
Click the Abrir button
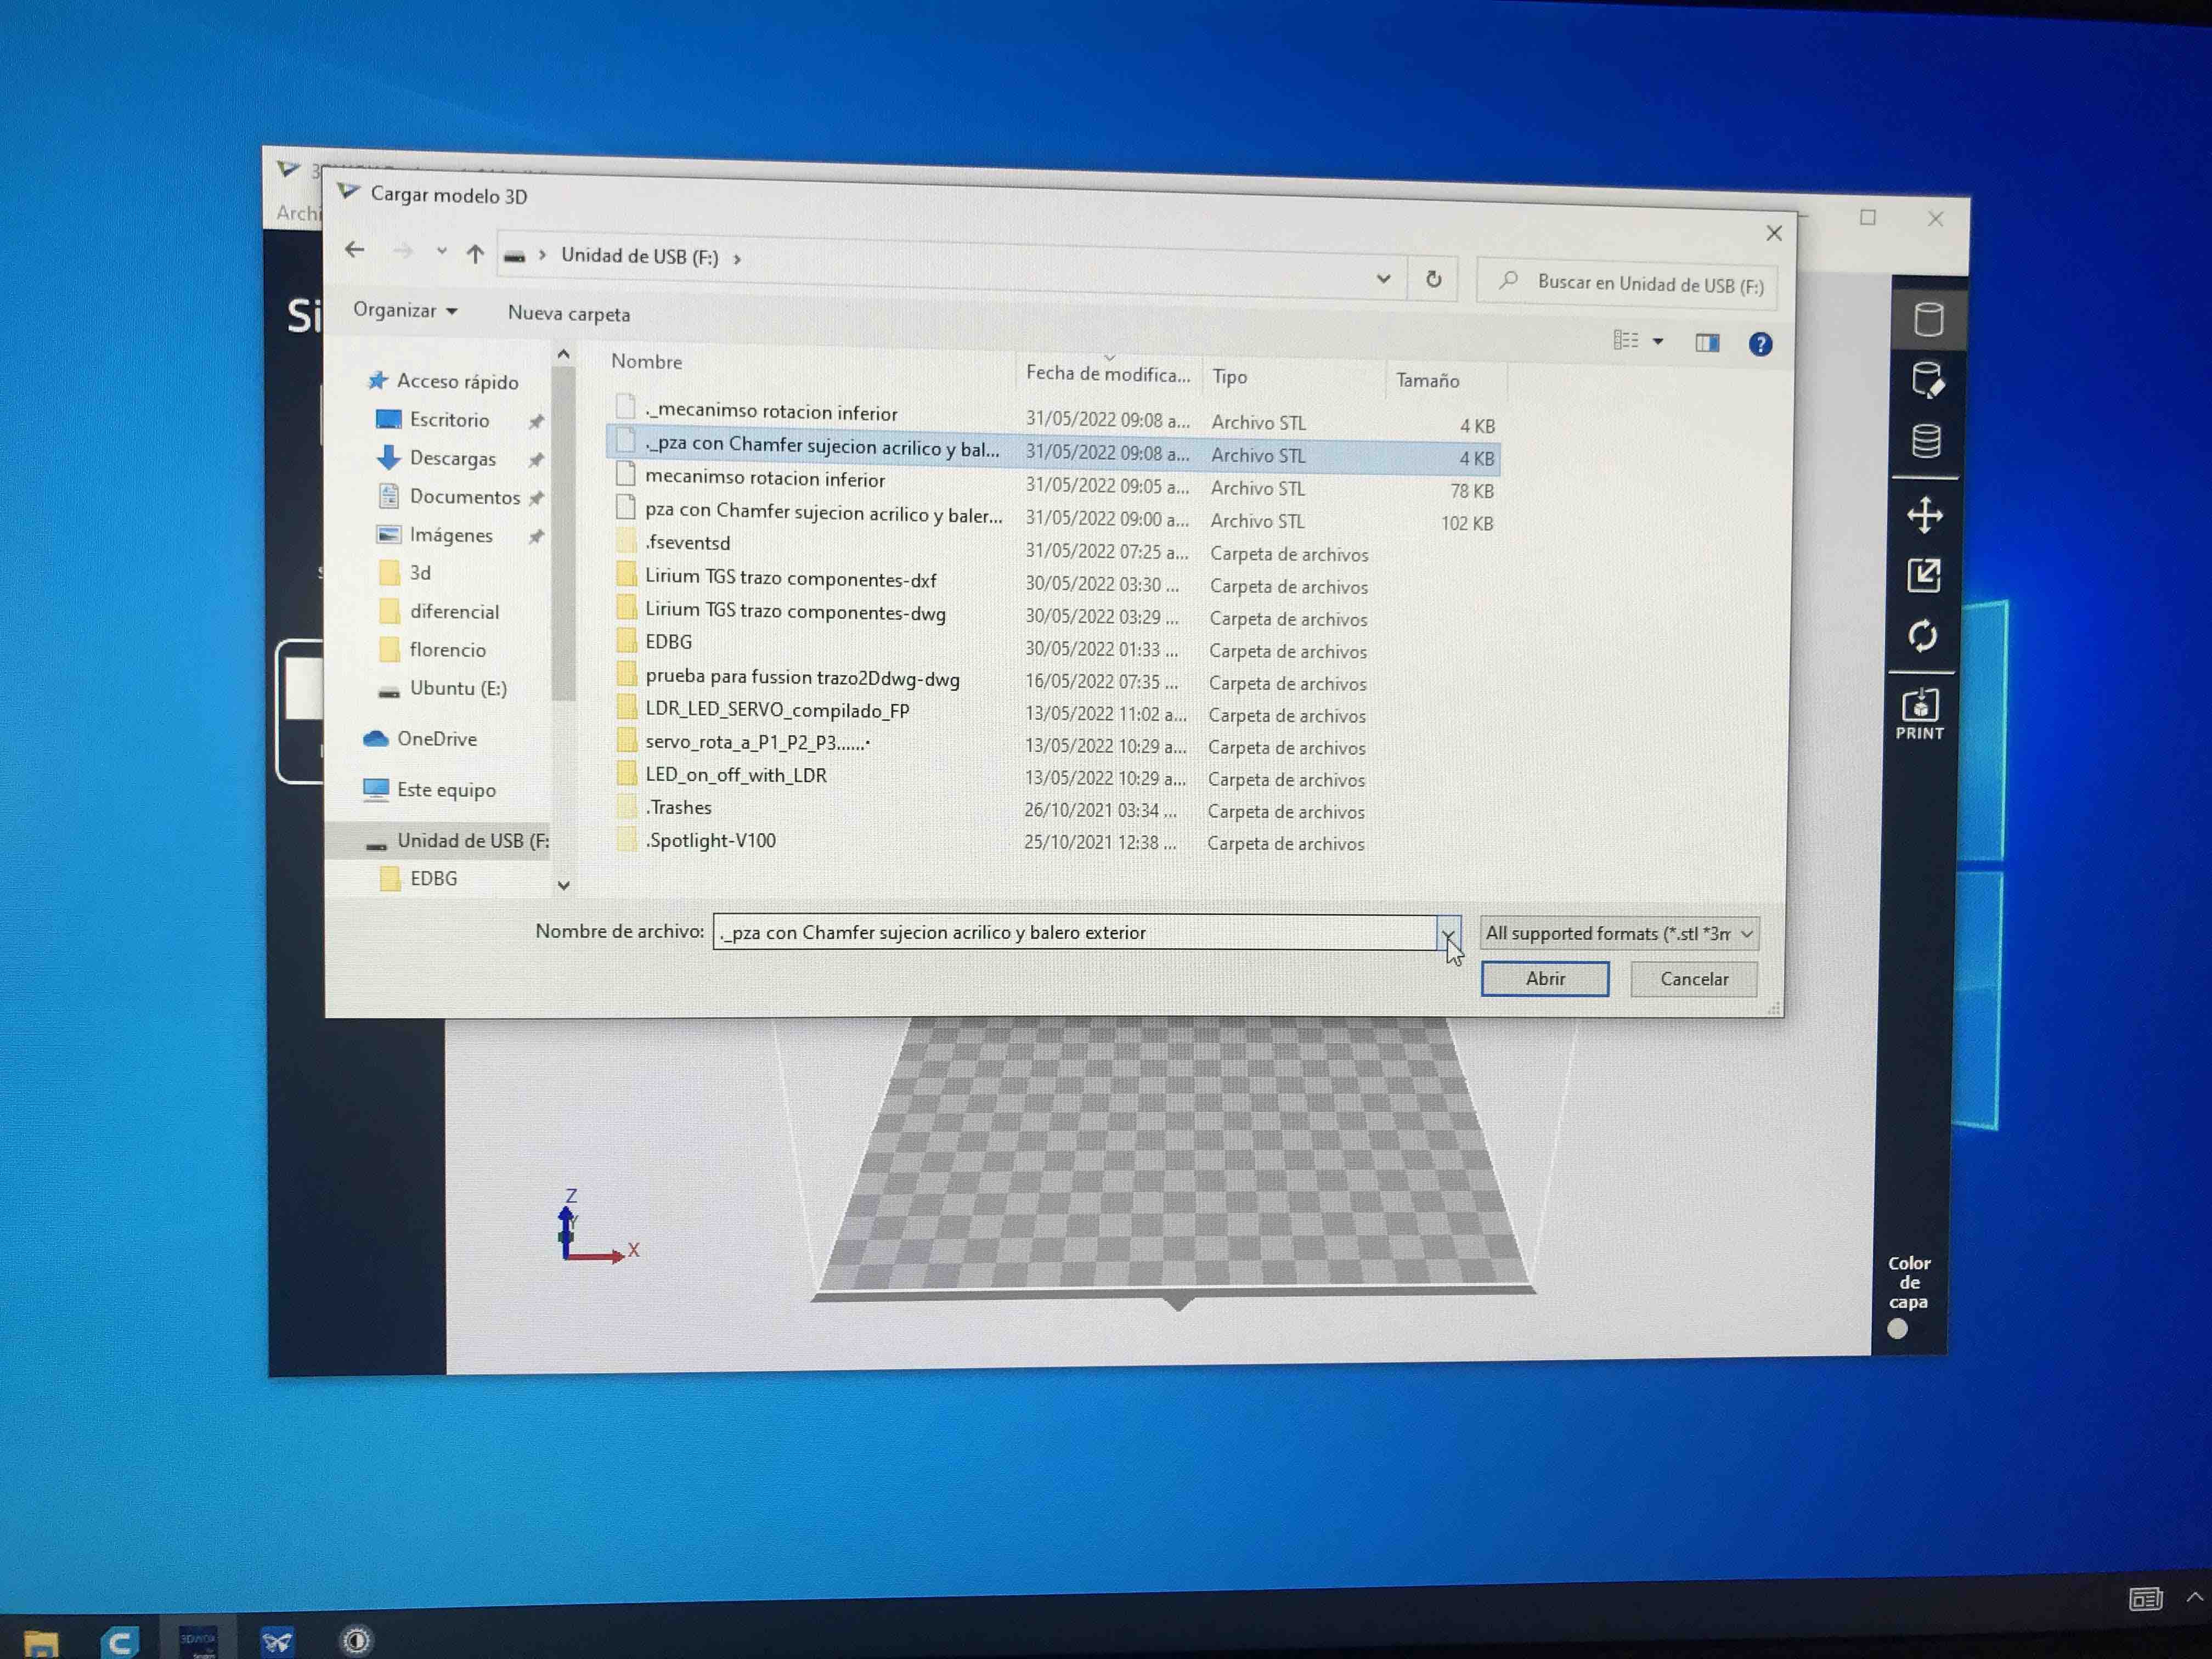pos(1544,979)
